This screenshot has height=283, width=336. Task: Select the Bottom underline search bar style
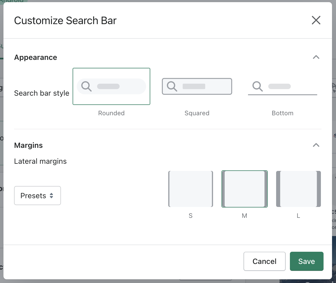282,86
